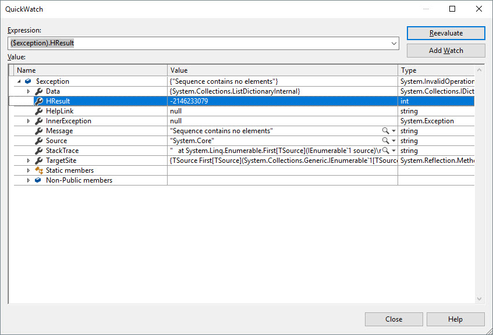The image size is (493, 335).
Task: Click the wrench icon next to HelpLink
Action: pyautogui.click(x=39, y=111)
